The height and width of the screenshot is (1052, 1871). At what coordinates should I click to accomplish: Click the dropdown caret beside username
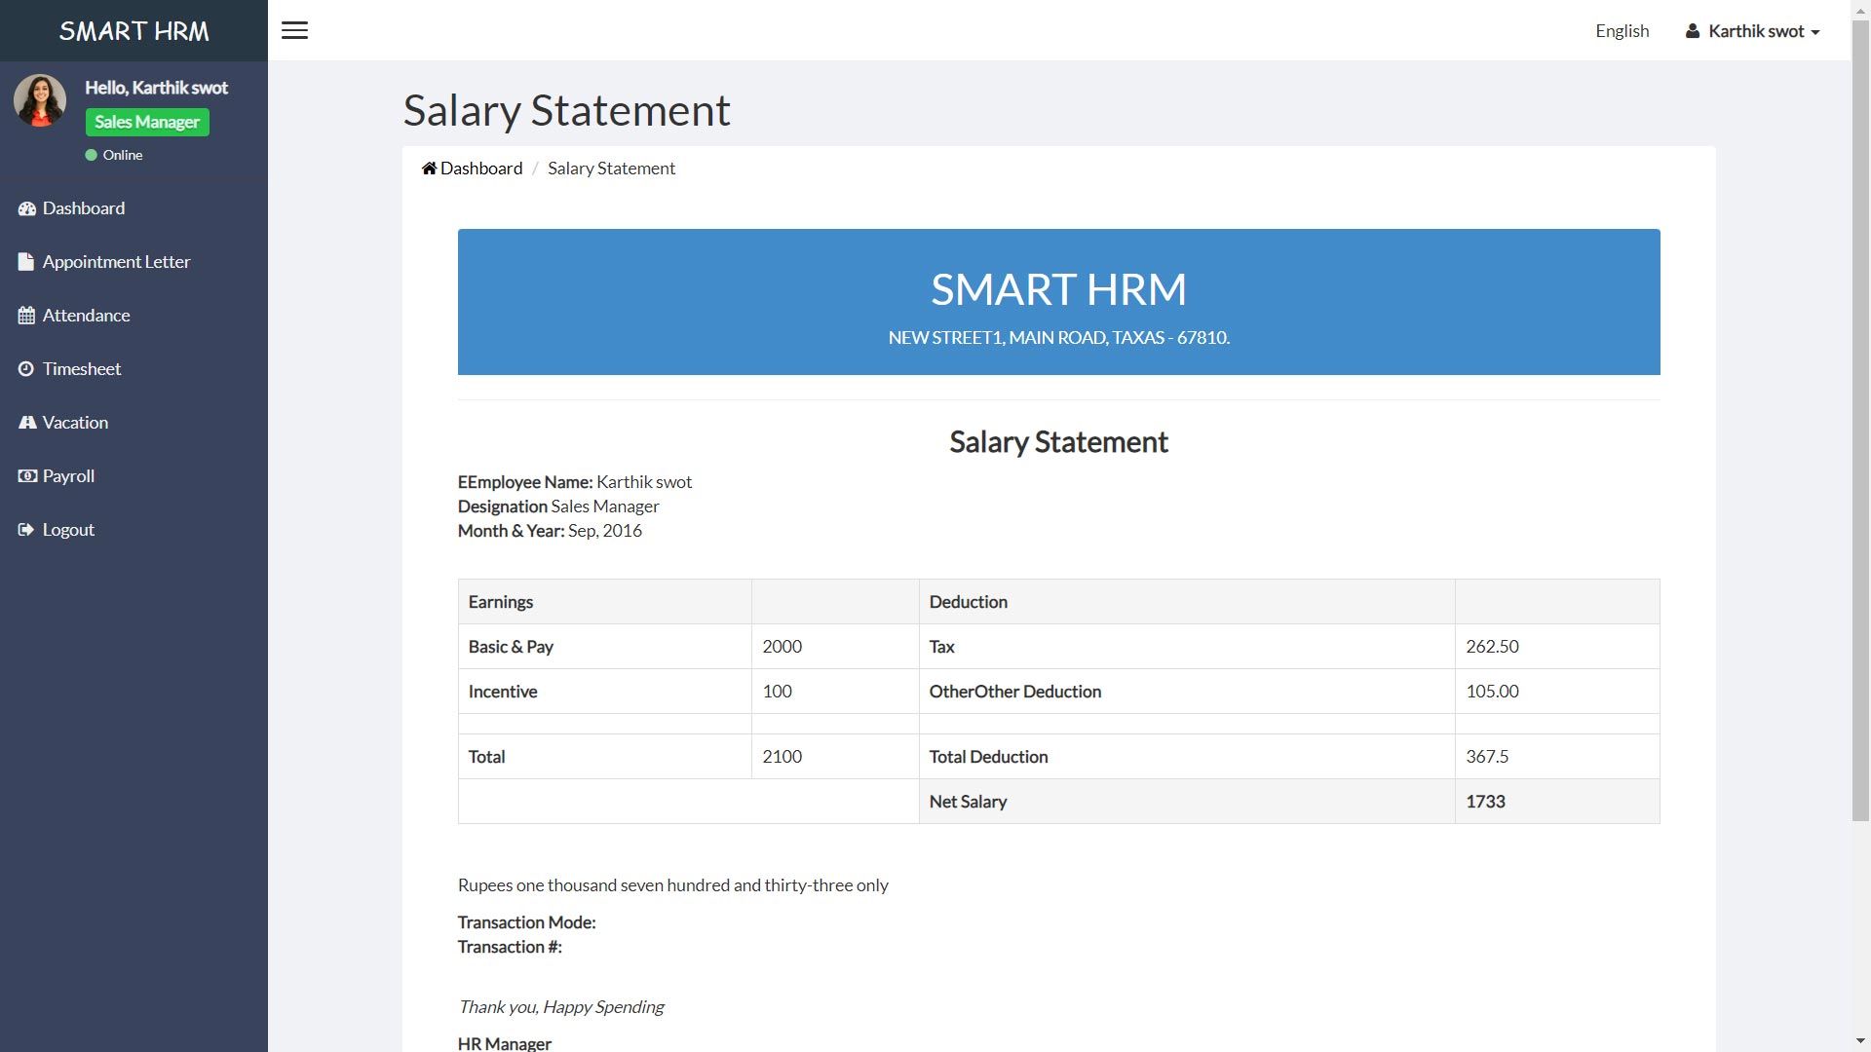[x=1815, y=33]
